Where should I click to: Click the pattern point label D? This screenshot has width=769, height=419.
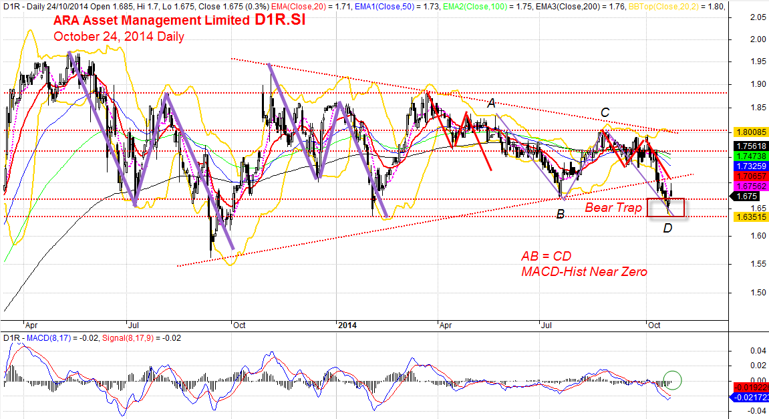pyautogui.click(x=667, y=228)
